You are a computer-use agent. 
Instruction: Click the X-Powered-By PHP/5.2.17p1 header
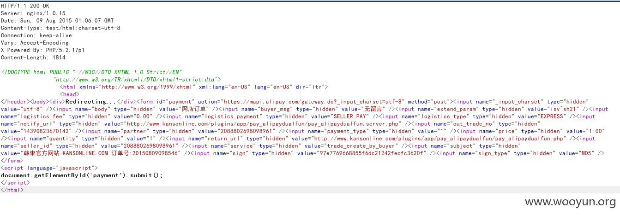point(42,50)
